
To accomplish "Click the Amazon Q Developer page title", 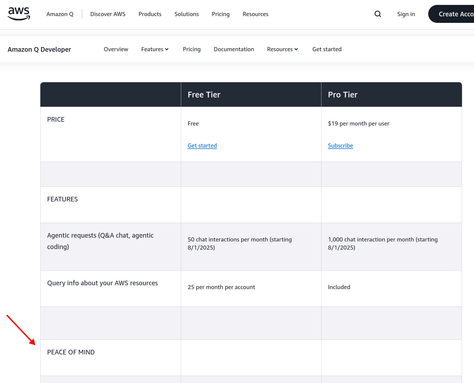I will pyautogui.click(x=39, y=49).
